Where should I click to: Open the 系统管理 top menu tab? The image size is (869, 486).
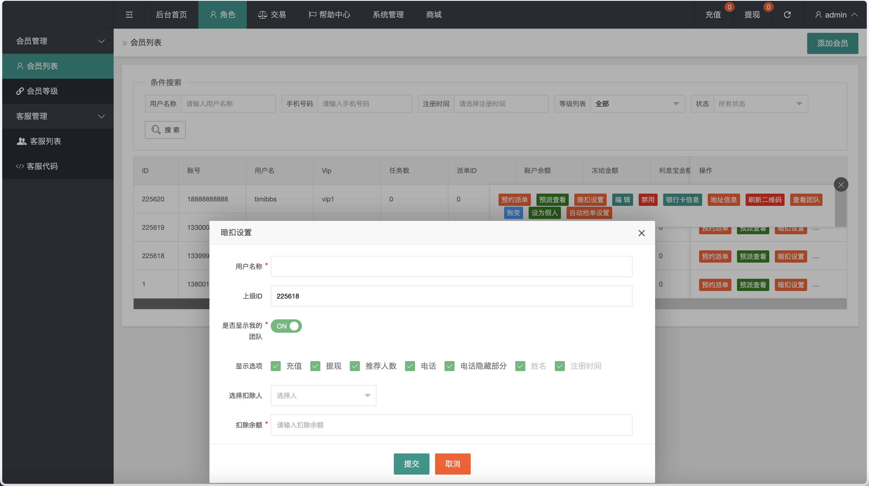click(x=388, y=14)
